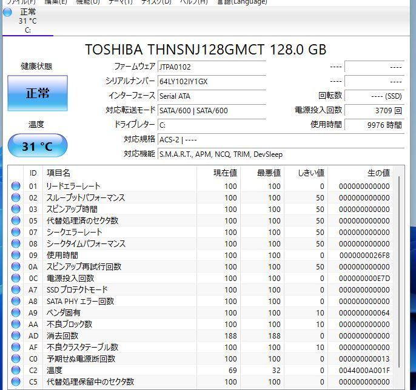Click the TOSHIBA THNSNJ128GMCT 128.0 GB title
416x390 pixels.
click(206, 50)
